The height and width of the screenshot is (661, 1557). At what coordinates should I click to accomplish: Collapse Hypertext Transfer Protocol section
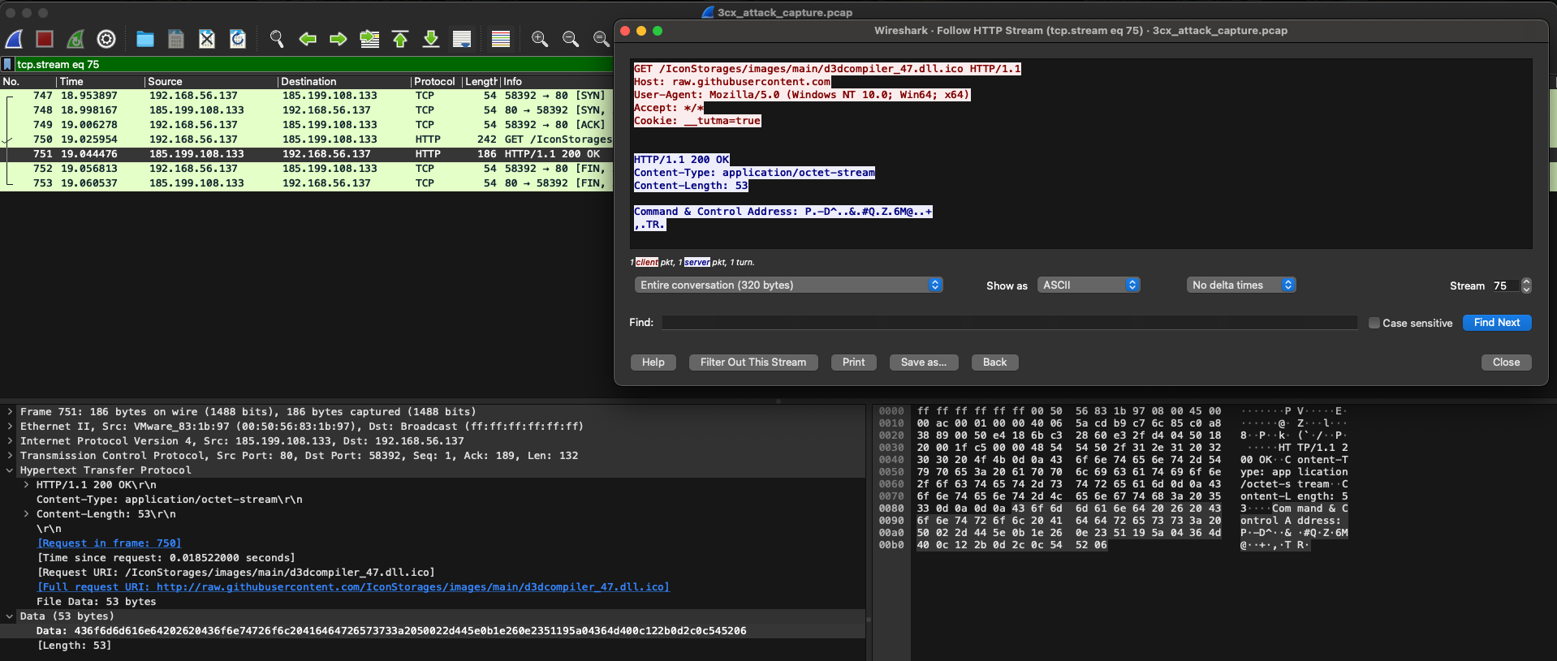coord(10,470)
